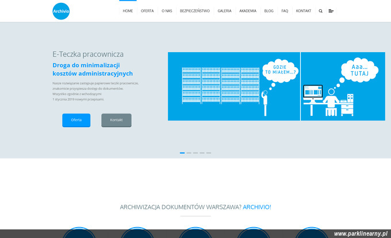Open the AKADEMIA menu item
This screenshot has width=391, height=238.
point(248,11)
